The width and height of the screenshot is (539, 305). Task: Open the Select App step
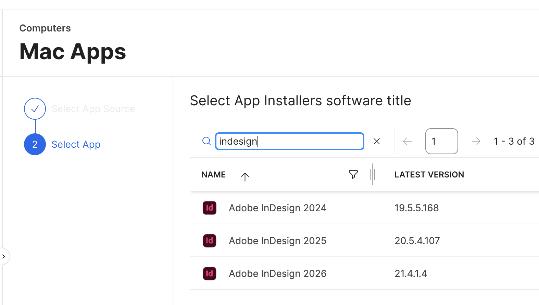coord(76,144)
